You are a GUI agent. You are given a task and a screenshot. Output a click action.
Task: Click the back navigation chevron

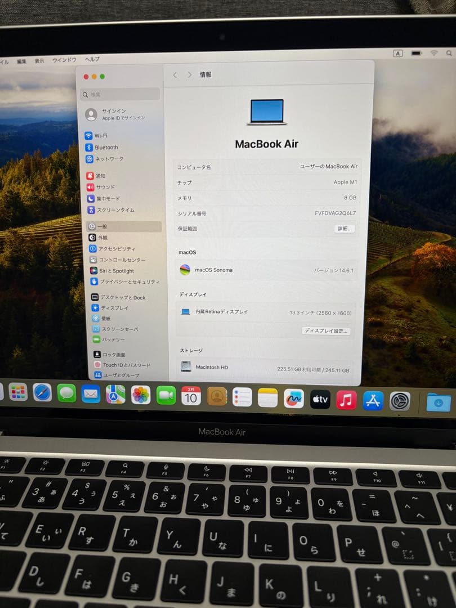tap(175, 75)
